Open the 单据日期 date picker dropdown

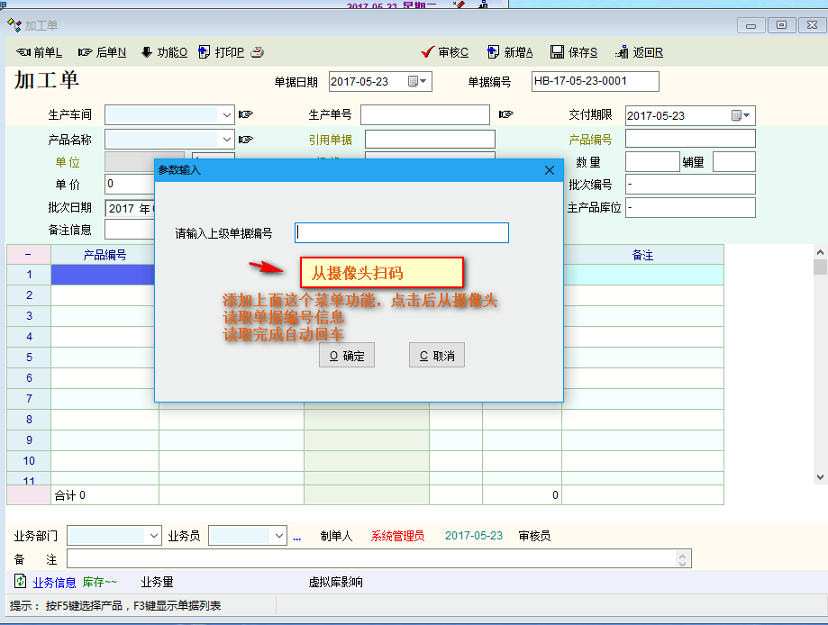pos(419,82)
